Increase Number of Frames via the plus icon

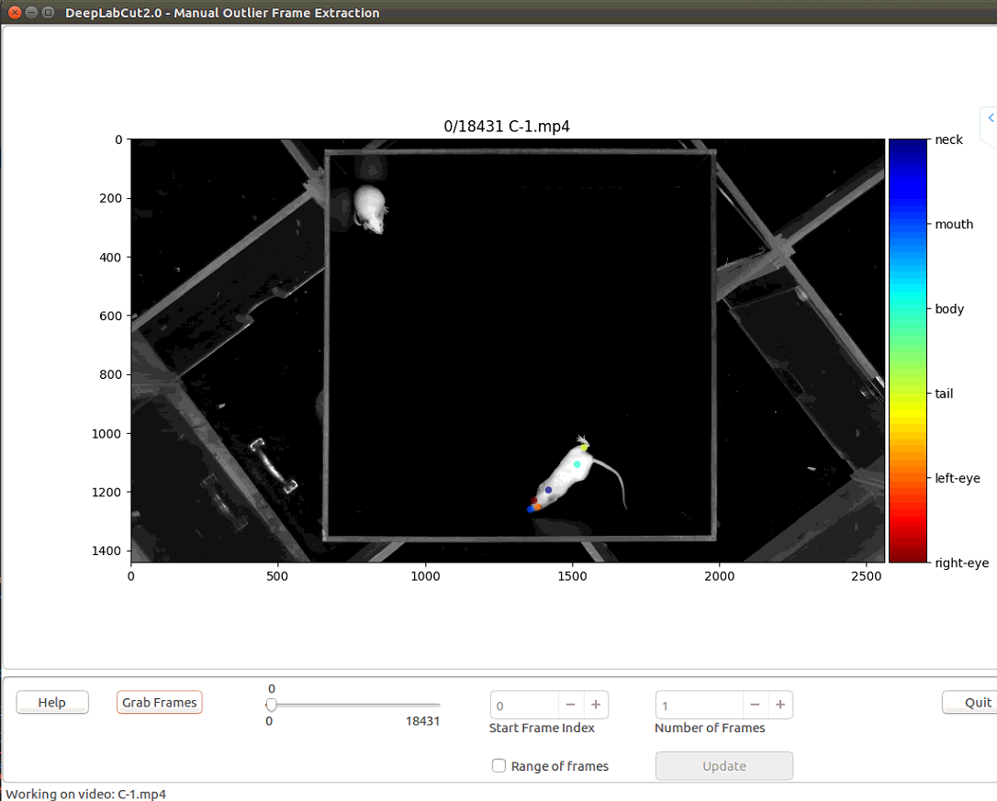point(780,705)
